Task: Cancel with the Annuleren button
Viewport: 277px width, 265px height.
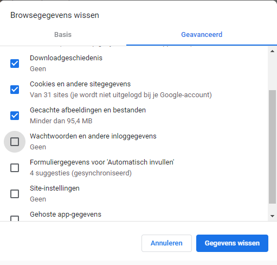Action: pos(166,243)
